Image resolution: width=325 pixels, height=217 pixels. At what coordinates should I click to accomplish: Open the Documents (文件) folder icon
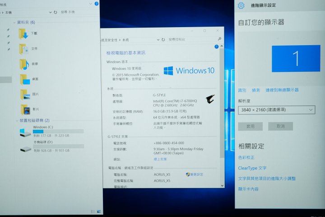pos(23,49)
